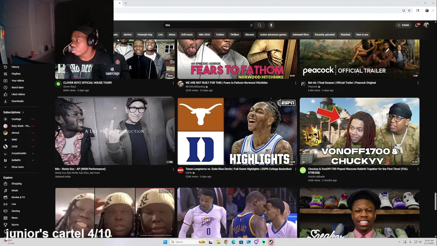Viewport: 437px width, 246px height.
Task: Open File Explorer from the taskbar
Action: tap(218, 242)
